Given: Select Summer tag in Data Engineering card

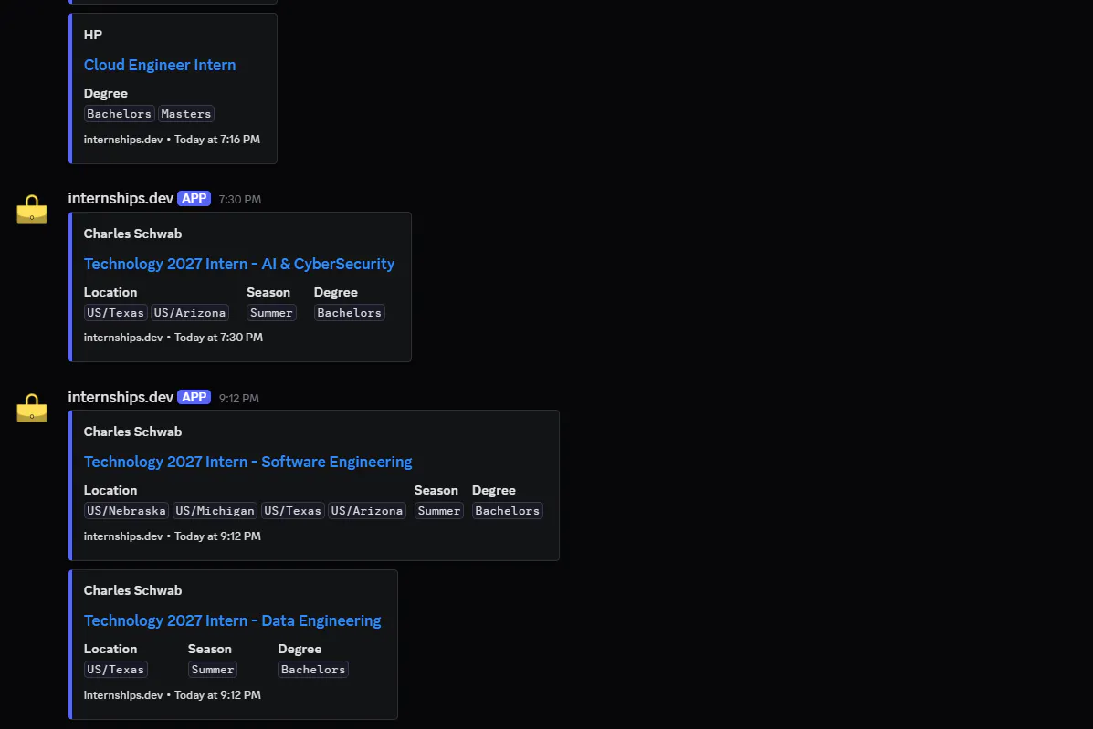Looking at the screenshot, I should coord(213,669).
